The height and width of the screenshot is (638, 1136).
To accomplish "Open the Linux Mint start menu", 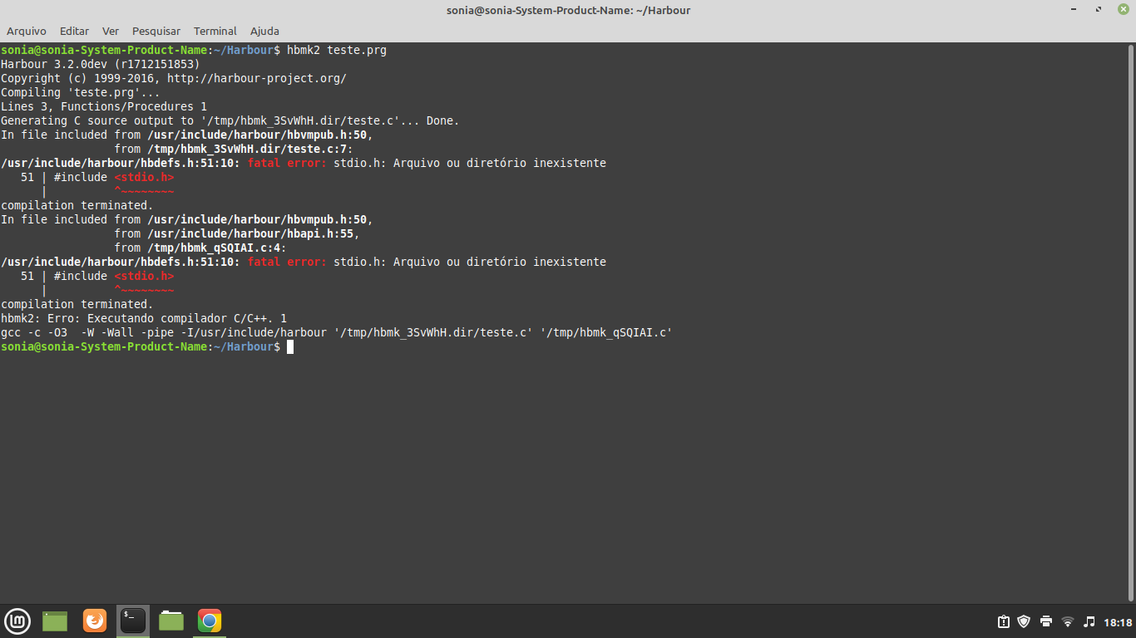I will (x=17, y=621).
